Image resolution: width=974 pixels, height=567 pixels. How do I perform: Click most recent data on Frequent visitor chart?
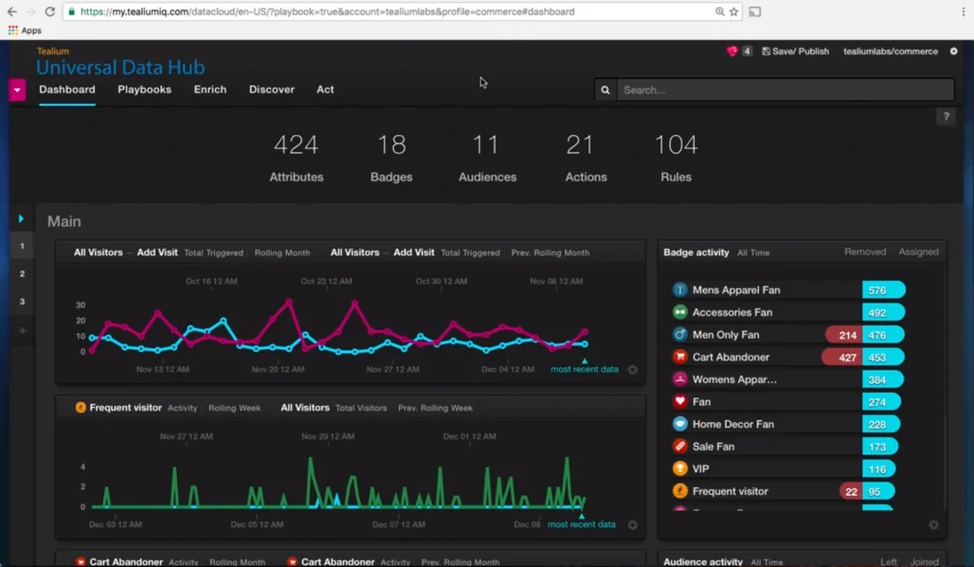[581, 524]
